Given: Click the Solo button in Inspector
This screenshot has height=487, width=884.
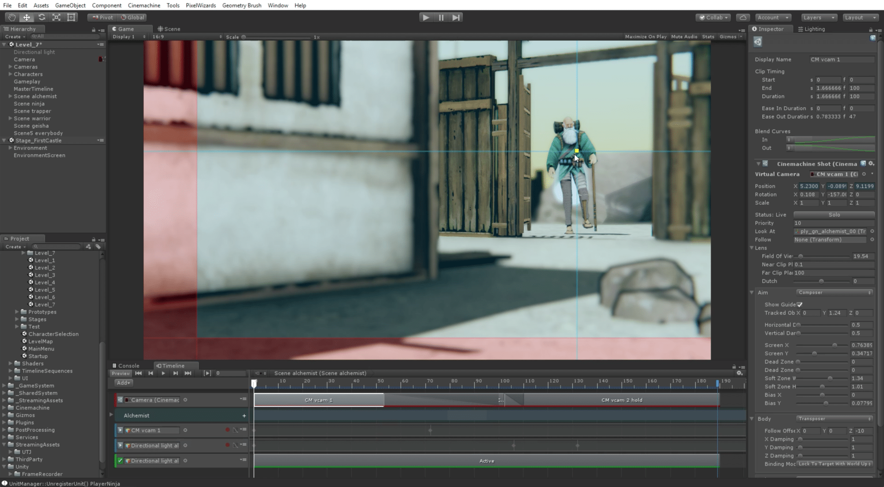Looking at the screenshot, I should click(x=834, y=215).
